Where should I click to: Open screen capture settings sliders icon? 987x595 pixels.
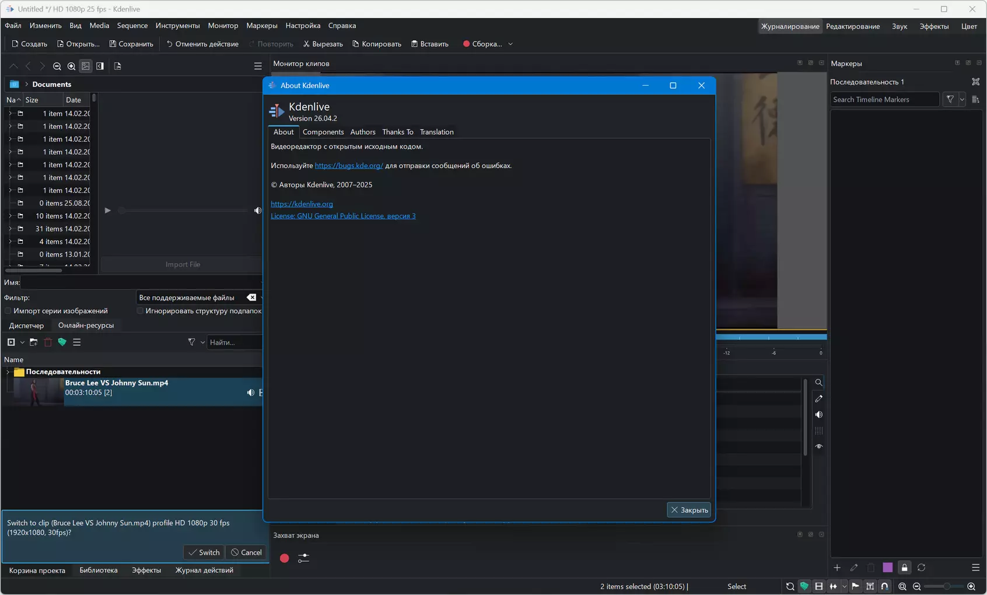(x=303, y=558)
